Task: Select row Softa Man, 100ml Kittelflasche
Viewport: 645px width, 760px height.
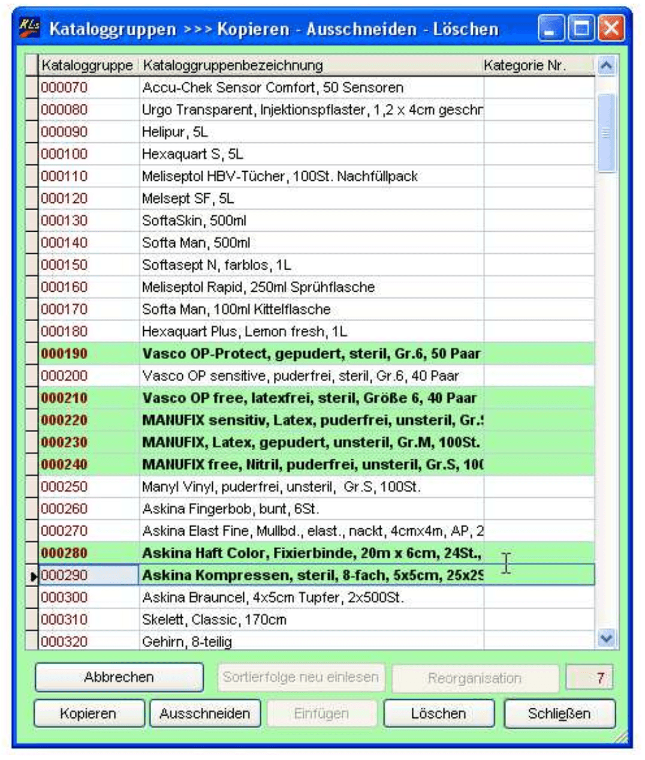Action: (311, 310)
